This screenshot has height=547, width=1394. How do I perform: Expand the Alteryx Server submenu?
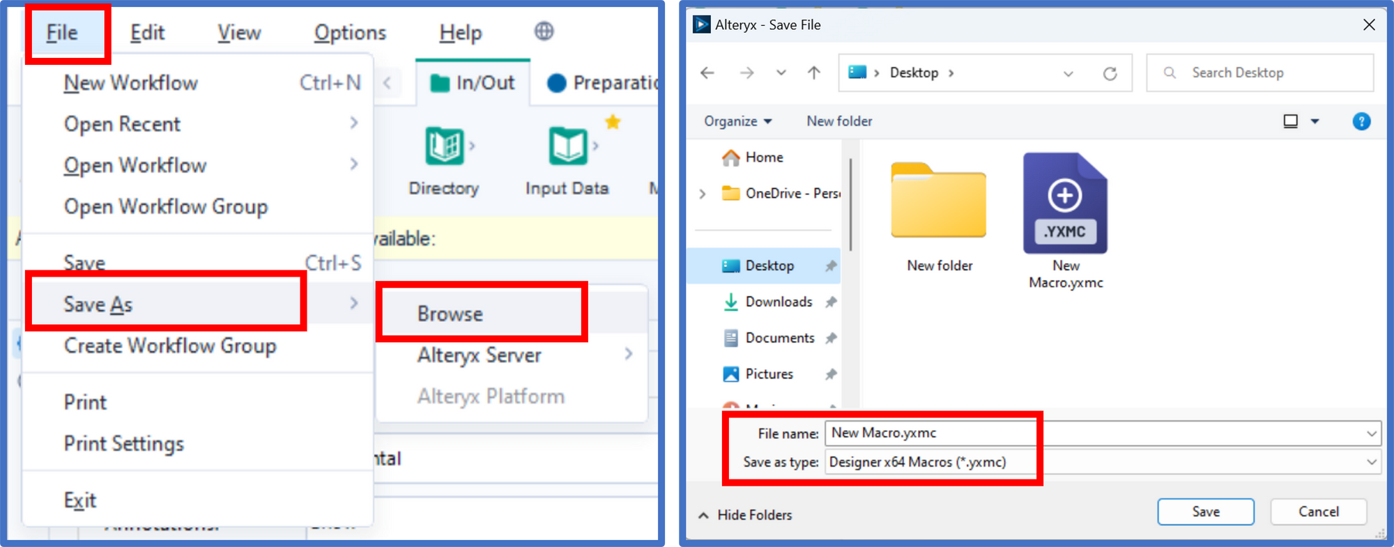(x=512, y=355)
